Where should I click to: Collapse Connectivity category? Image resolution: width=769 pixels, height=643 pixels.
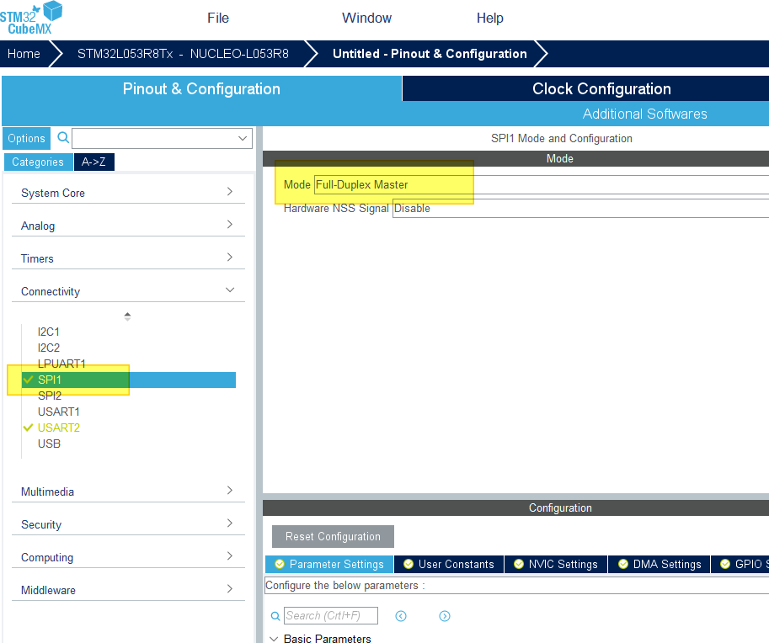(x=128, y=291)
